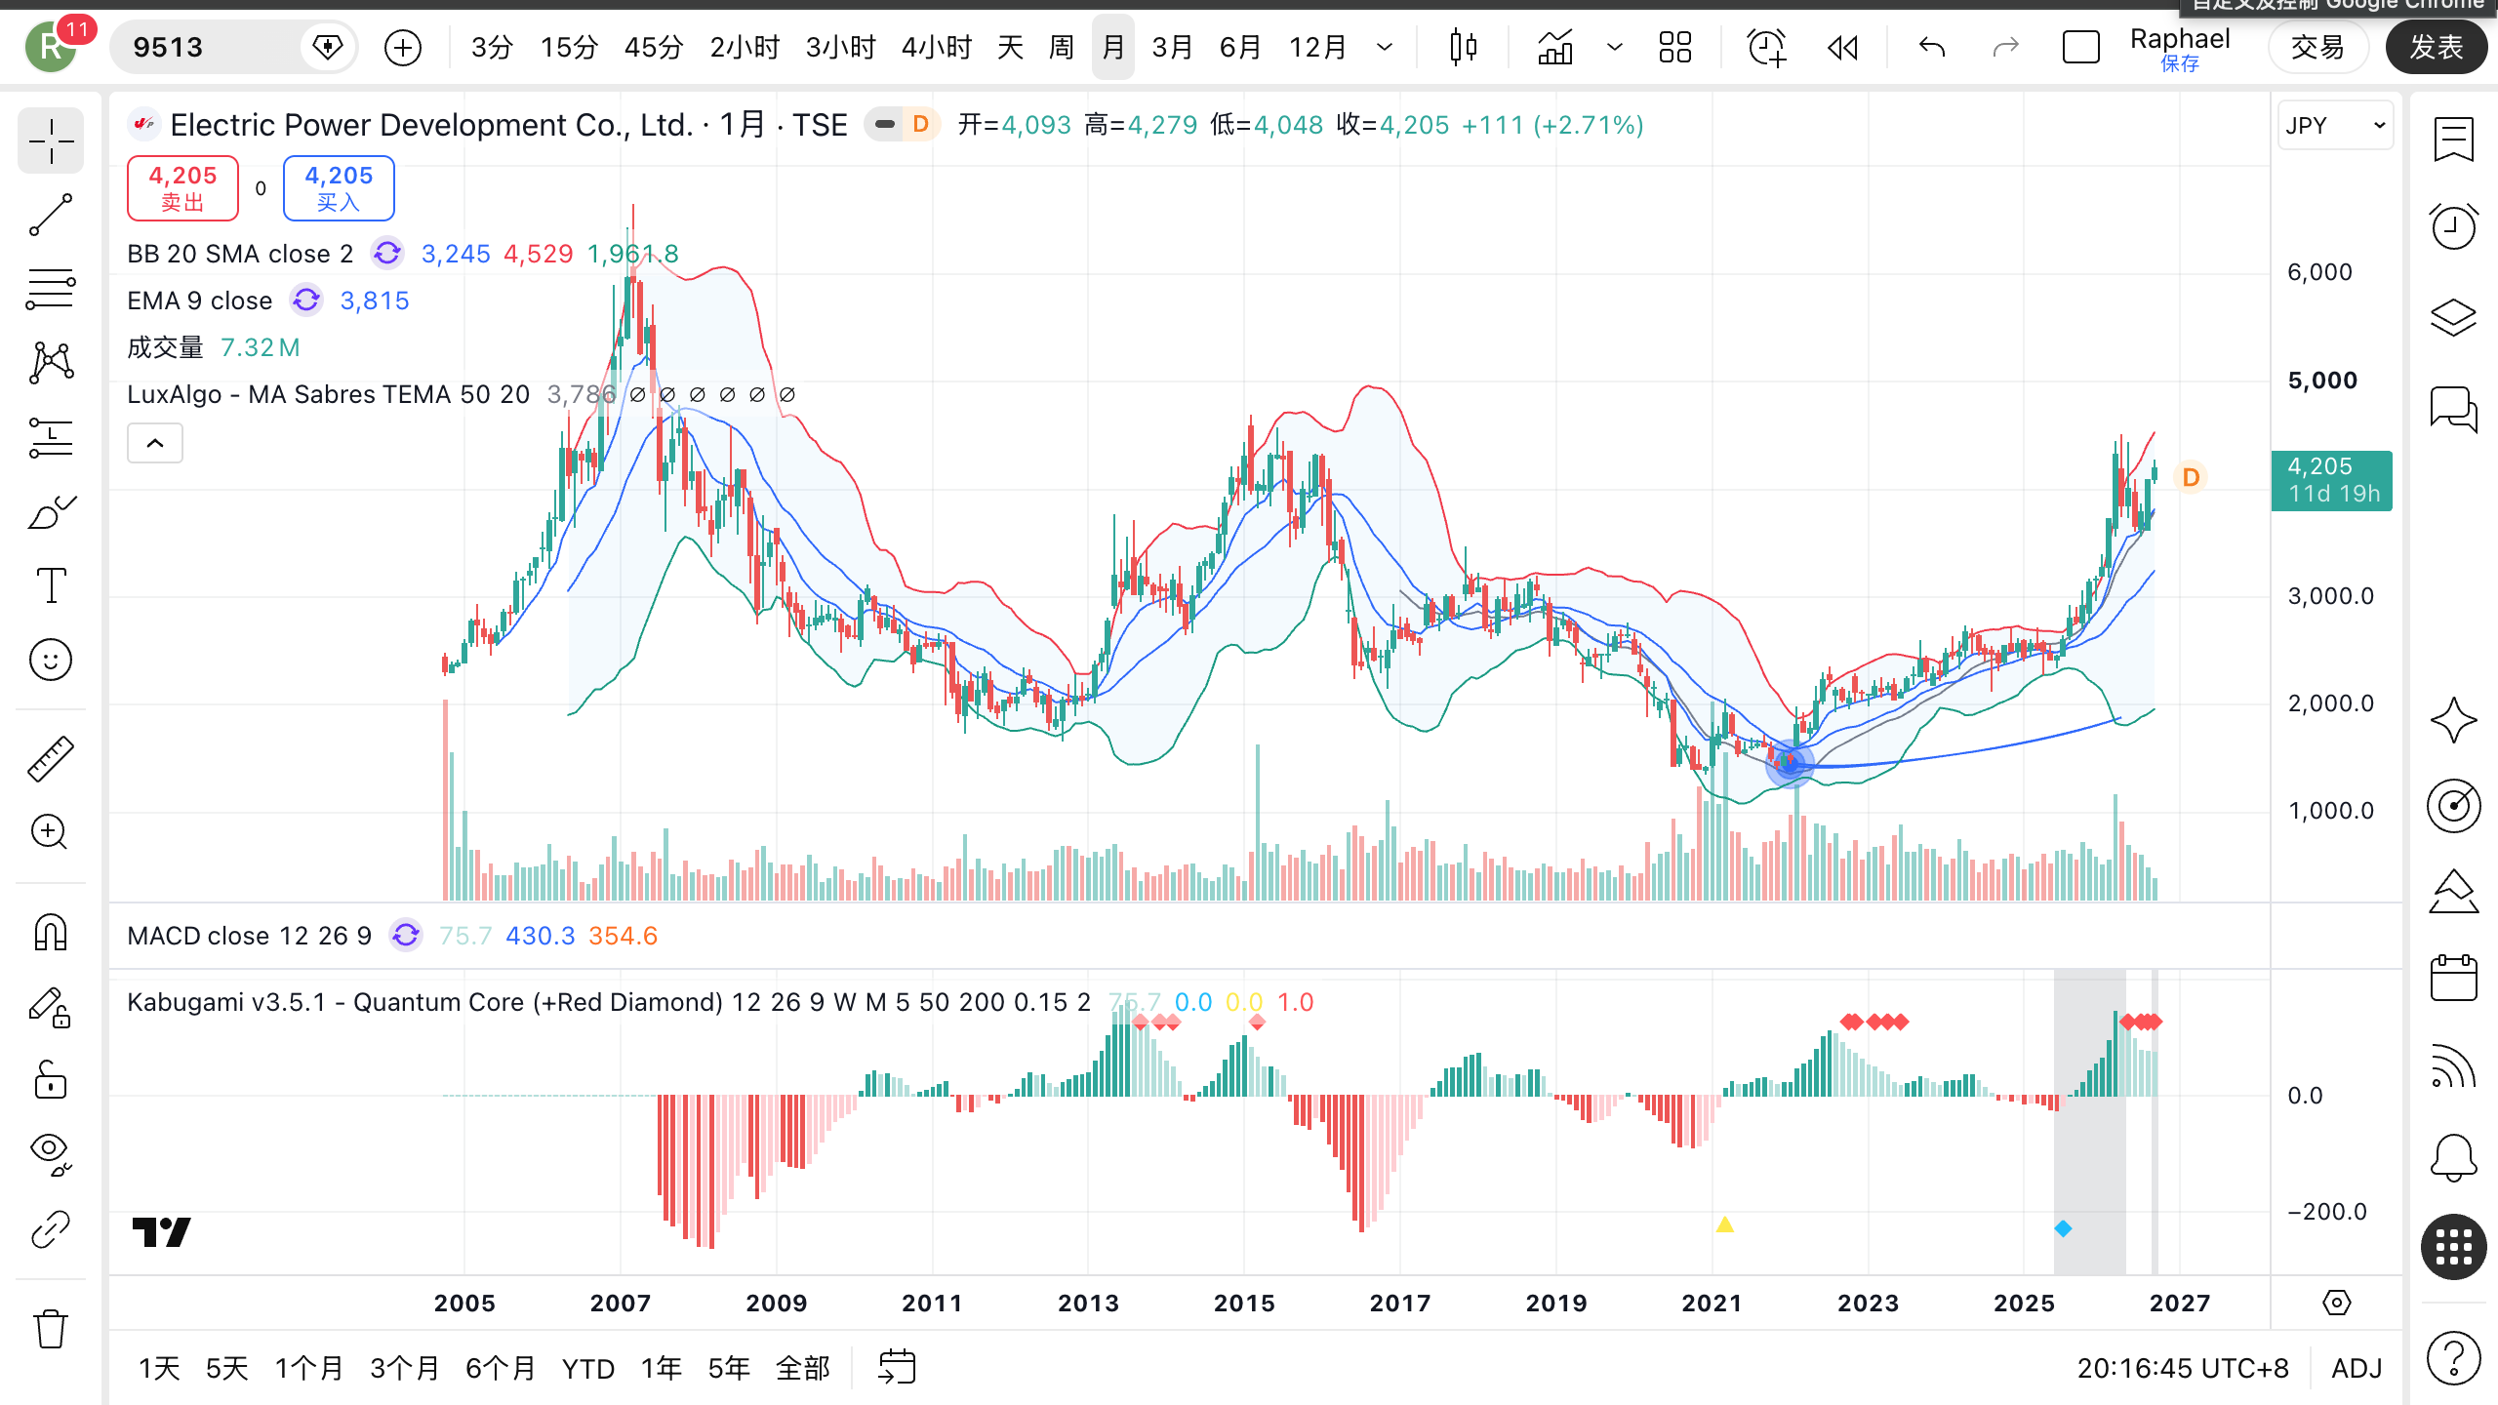The height and width of the screenshot is (1405, 2498).
Task: Open the time zone menu at 20:16:45 UTC+8
Action: tap(2183, 1368)
